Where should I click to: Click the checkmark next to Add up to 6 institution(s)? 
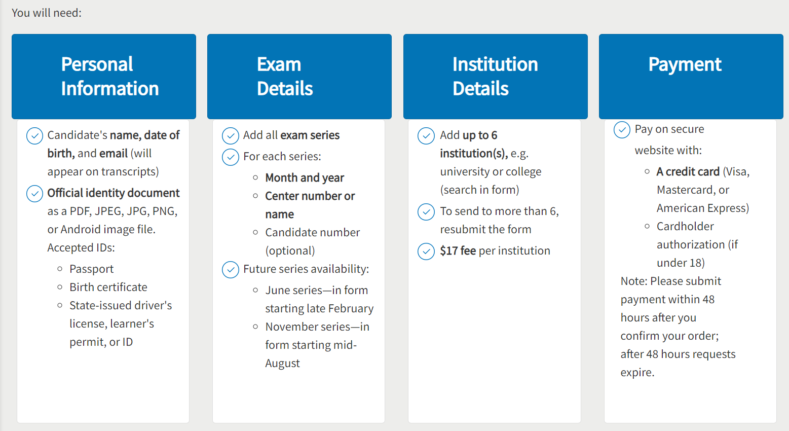pyautogui.click(x=426, y=136)
